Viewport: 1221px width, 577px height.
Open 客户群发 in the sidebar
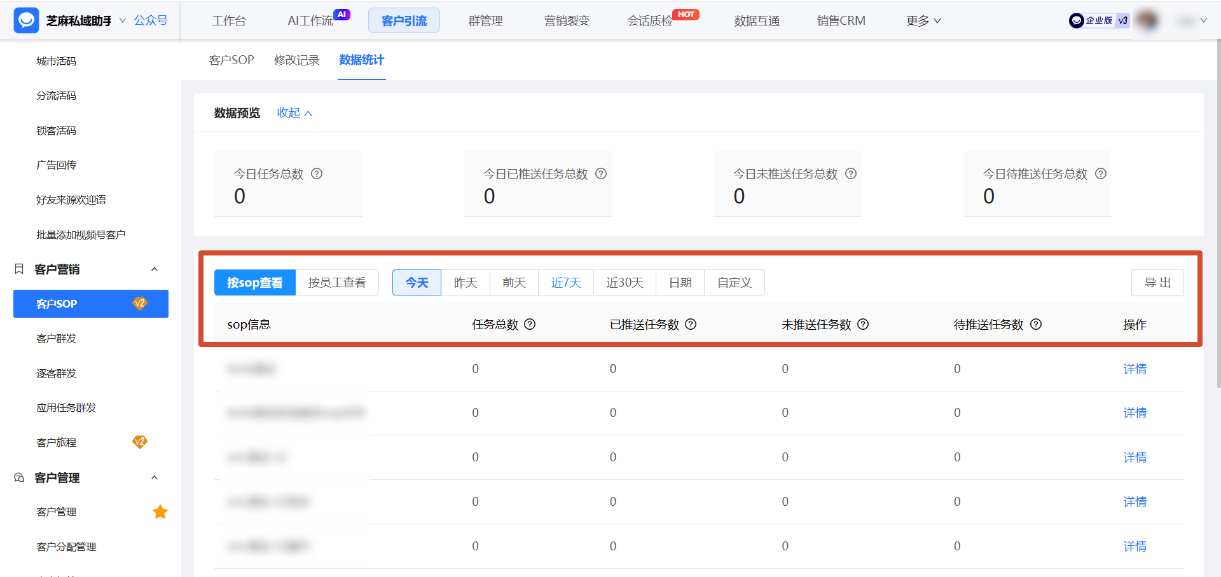tap(57, 338)
